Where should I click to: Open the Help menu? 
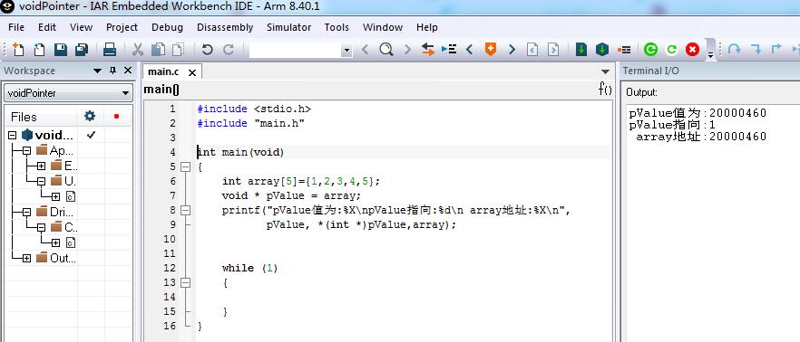pyautogui.click(x=427, y=27)
